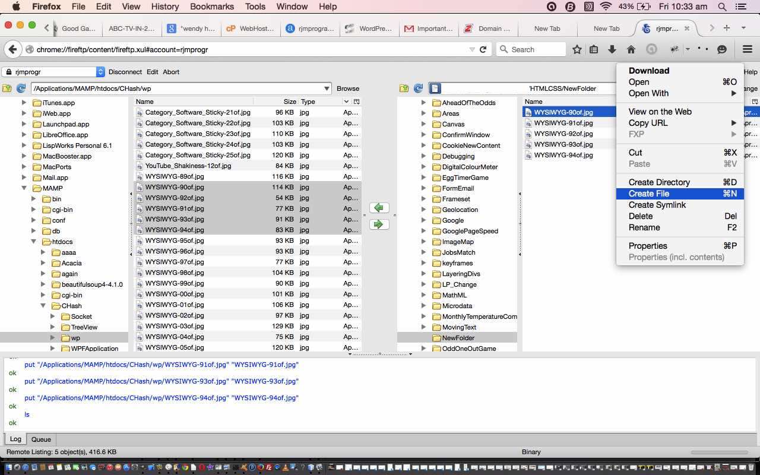
Task: Click the Browse button for local path
Action: [348, 88]
